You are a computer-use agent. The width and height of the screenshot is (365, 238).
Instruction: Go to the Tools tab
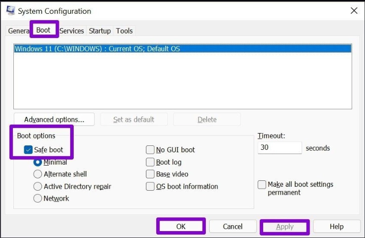tap(124, 31)
